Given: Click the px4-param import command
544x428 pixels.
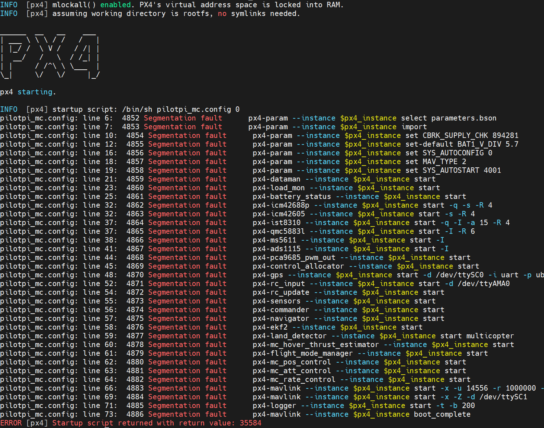Looking at the screenshot, I should pyautogui.click(x=337, y=127).
